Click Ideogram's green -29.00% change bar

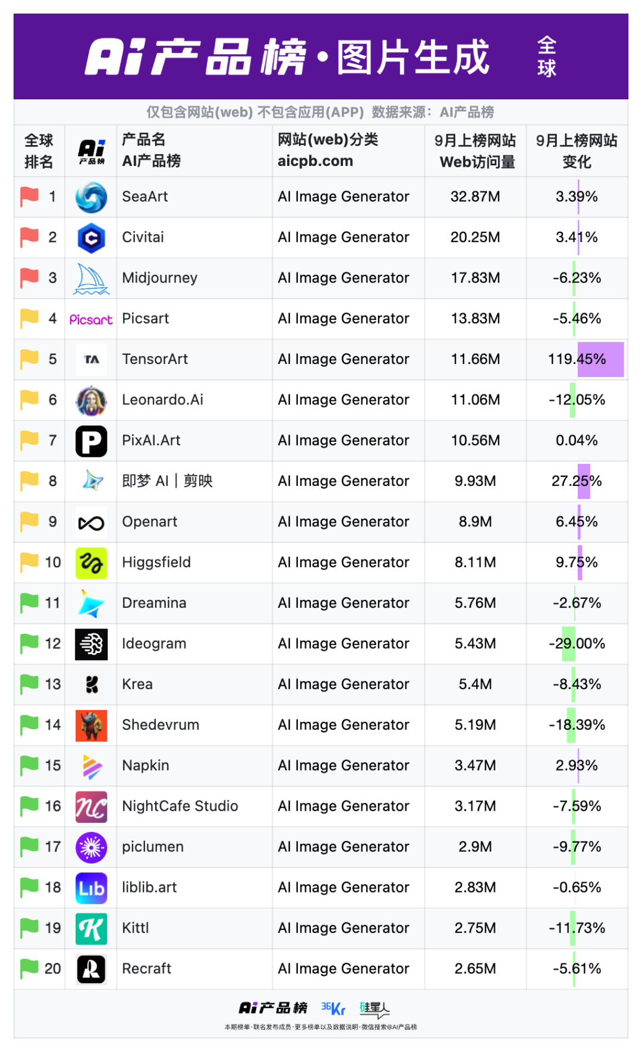tap(568, 643)
